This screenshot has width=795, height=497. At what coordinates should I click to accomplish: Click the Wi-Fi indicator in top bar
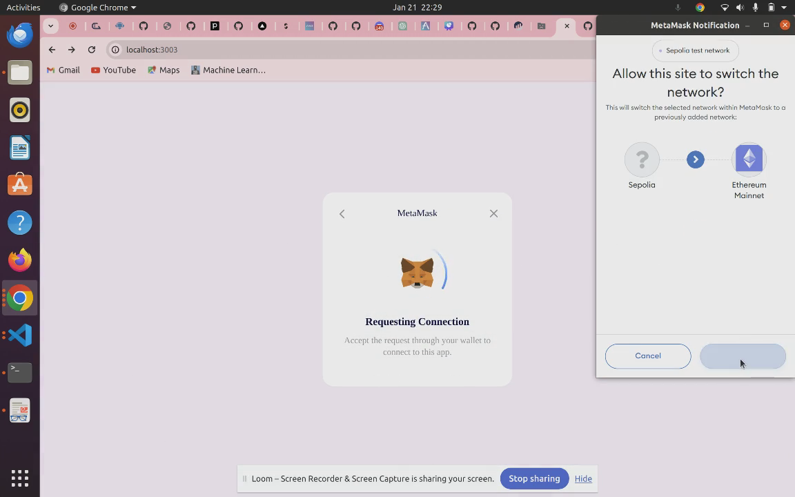(x=725, y=7)
